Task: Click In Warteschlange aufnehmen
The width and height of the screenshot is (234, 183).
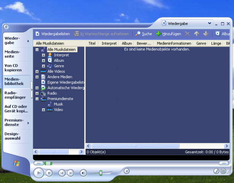Action: pyautogui.click(x=101, y=34)
